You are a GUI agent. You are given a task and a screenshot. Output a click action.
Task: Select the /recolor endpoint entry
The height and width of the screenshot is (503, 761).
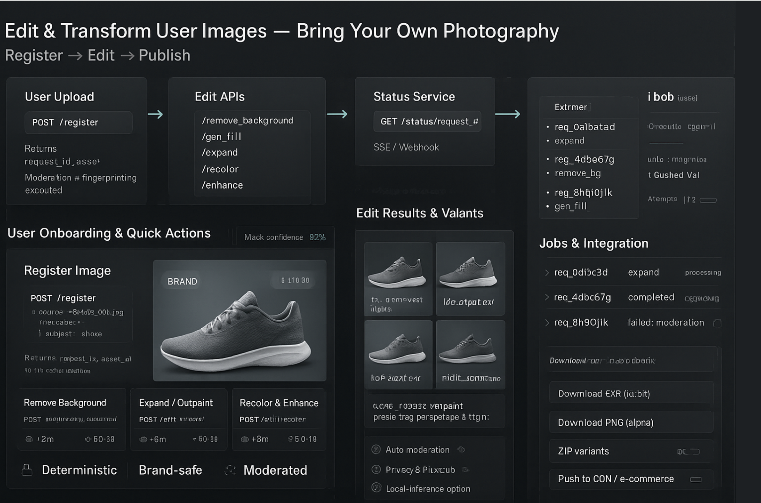tap(220, 169)
